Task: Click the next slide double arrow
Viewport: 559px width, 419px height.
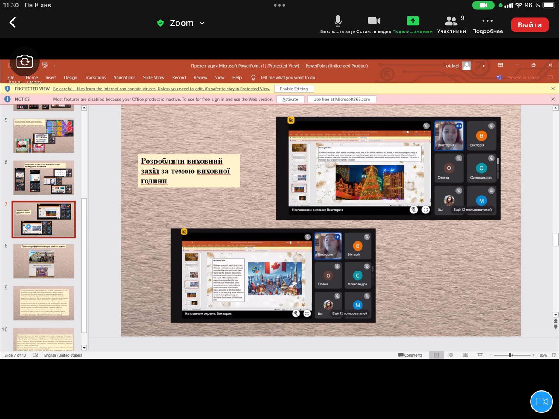Action: click(x=556, y=326)
